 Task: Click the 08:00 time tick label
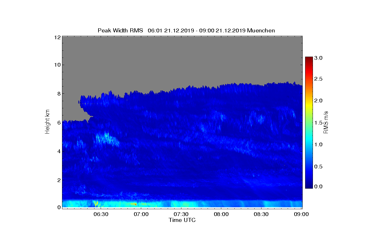coord(221,214)
